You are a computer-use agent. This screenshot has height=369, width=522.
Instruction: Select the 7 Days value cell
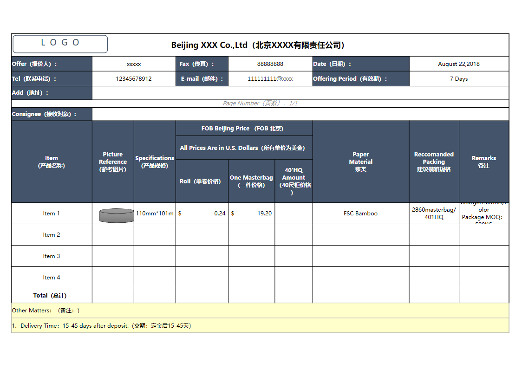(x=459, y=79)
